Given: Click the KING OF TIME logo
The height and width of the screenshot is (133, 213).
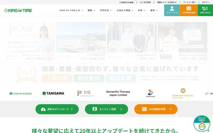Looking at the screenshot, I should (x=18, y=10).
